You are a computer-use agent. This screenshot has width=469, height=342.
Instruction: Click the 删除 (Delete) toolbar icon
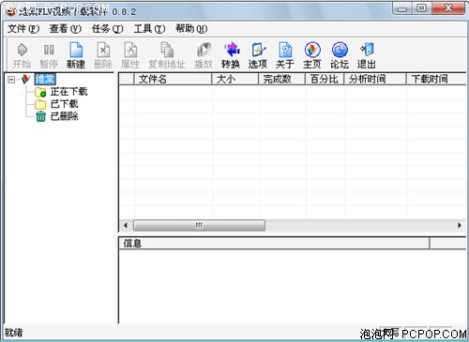(103, 55)
